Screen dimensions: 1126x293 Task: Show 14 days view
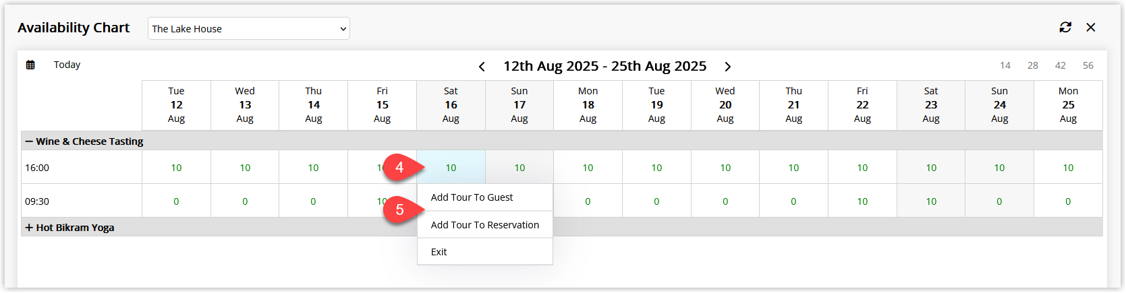1005,65
